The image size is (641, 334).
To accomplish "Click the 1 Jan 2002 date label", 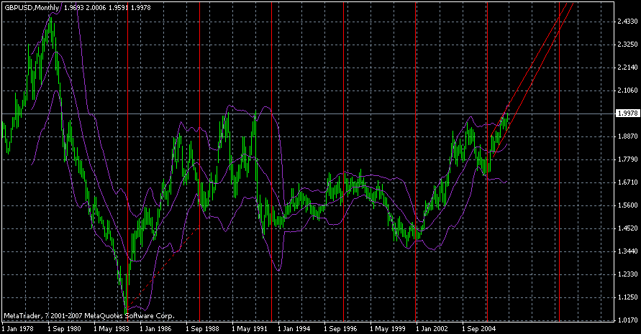I will [432, 328].
